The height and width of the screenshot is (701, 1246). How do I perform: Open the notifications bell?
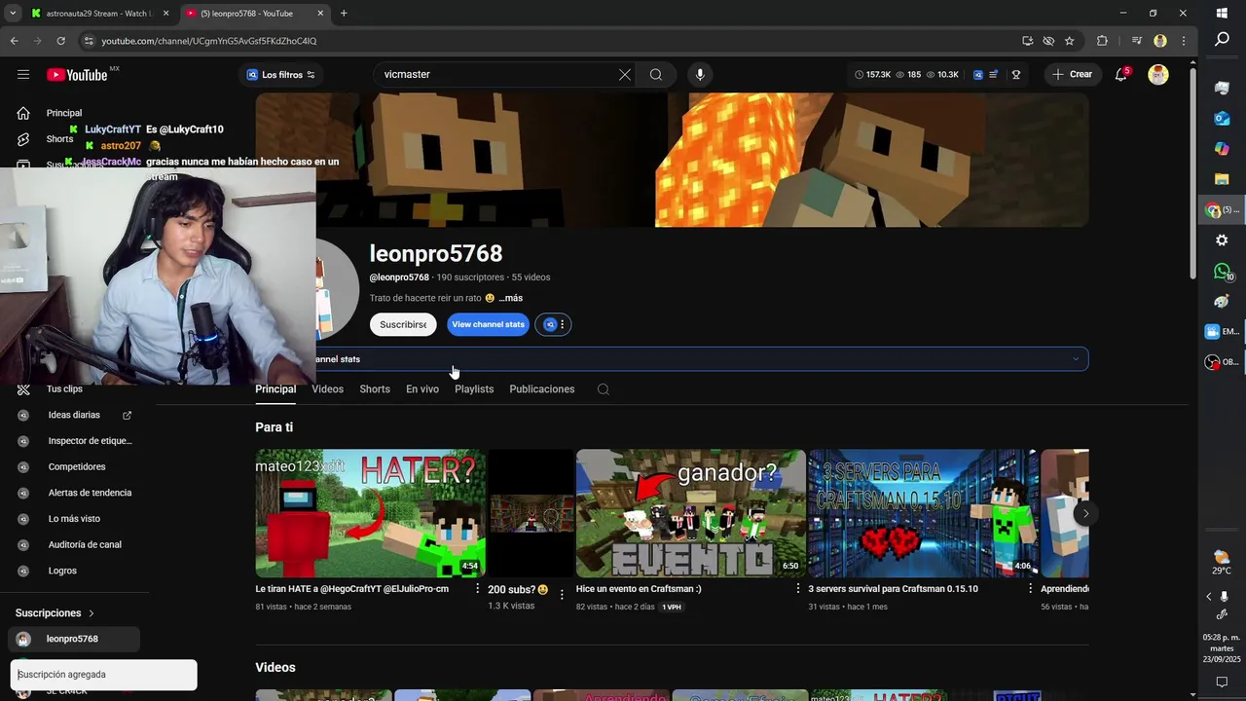click(1121, 75)
